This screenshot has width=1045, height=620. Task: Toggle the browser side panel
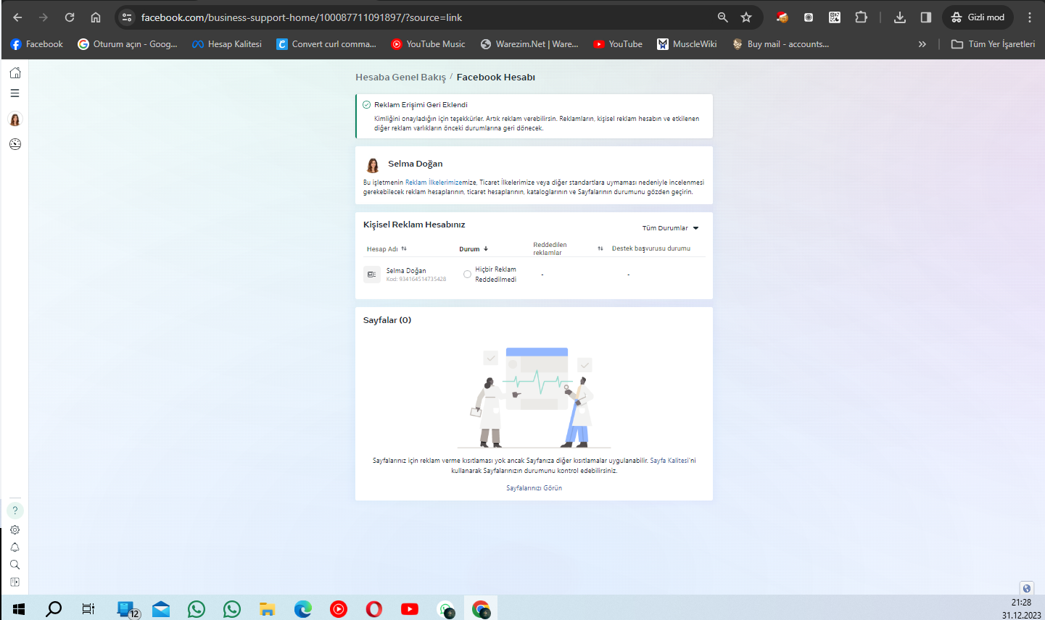pyautogui.click(x=926, y=17)
